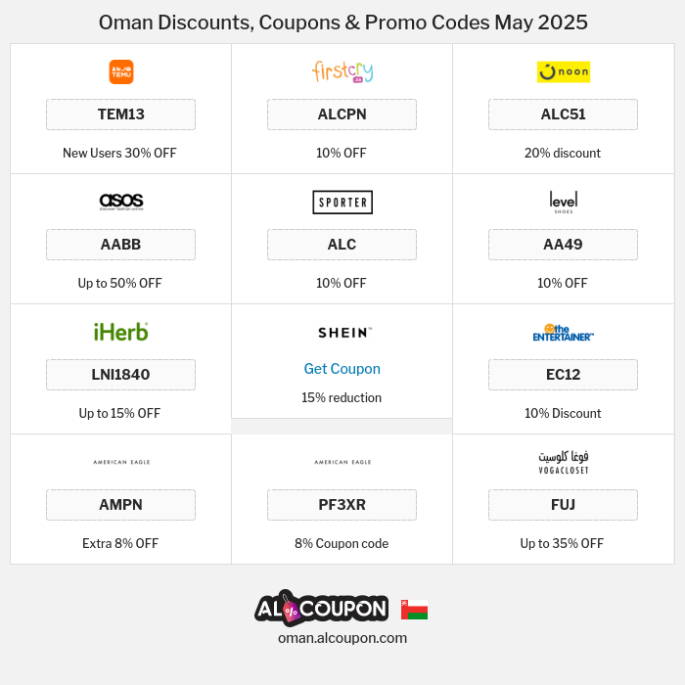The height and width of the screenshot is (685, 685).
Task: Click the VogaCloset logo
Action: tap(563, 462)
